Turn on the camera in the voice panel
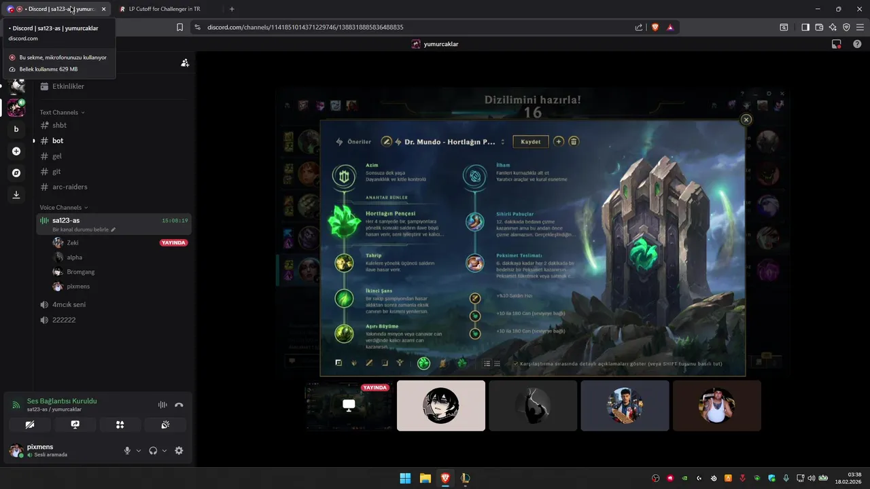 tap(30, 424)
